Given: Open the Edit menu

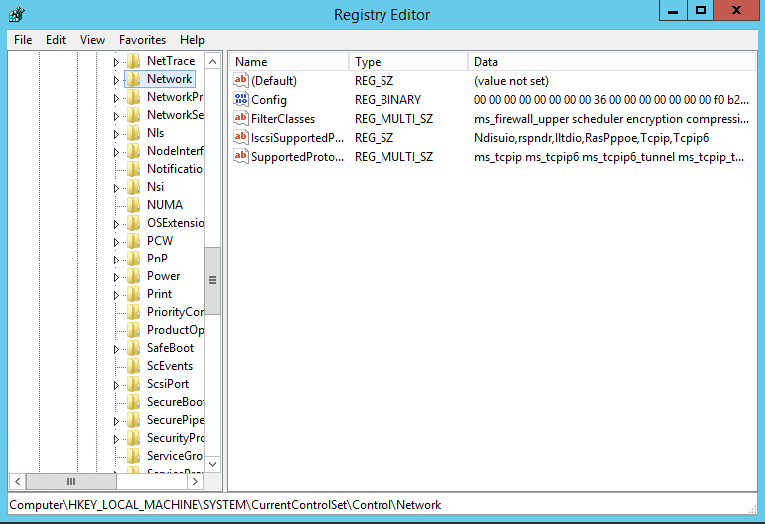Looking at the screenshot, I should [x=56, y=40].
